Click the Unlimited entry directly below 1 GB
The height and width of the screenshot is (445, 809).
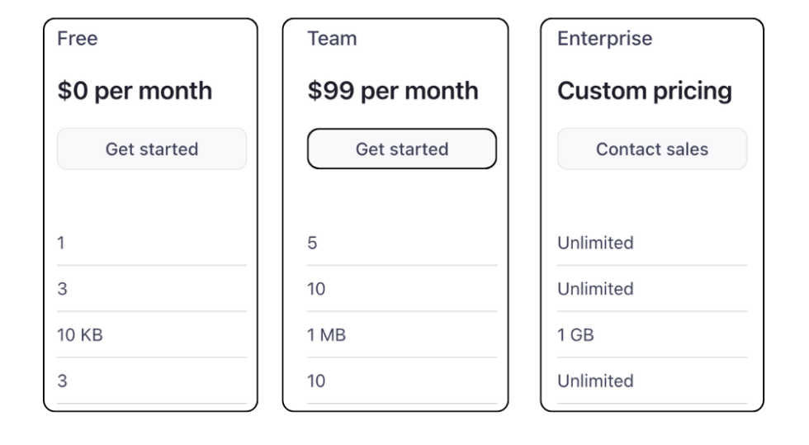click(x=595, y=381)
